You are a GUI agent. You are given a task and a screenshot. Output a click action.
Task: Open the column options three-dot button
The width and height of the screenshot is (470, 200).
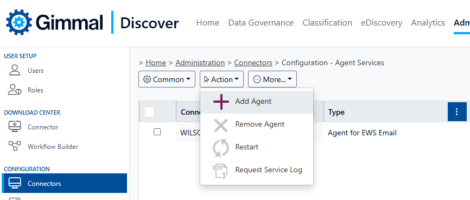[x=457, y=112]
